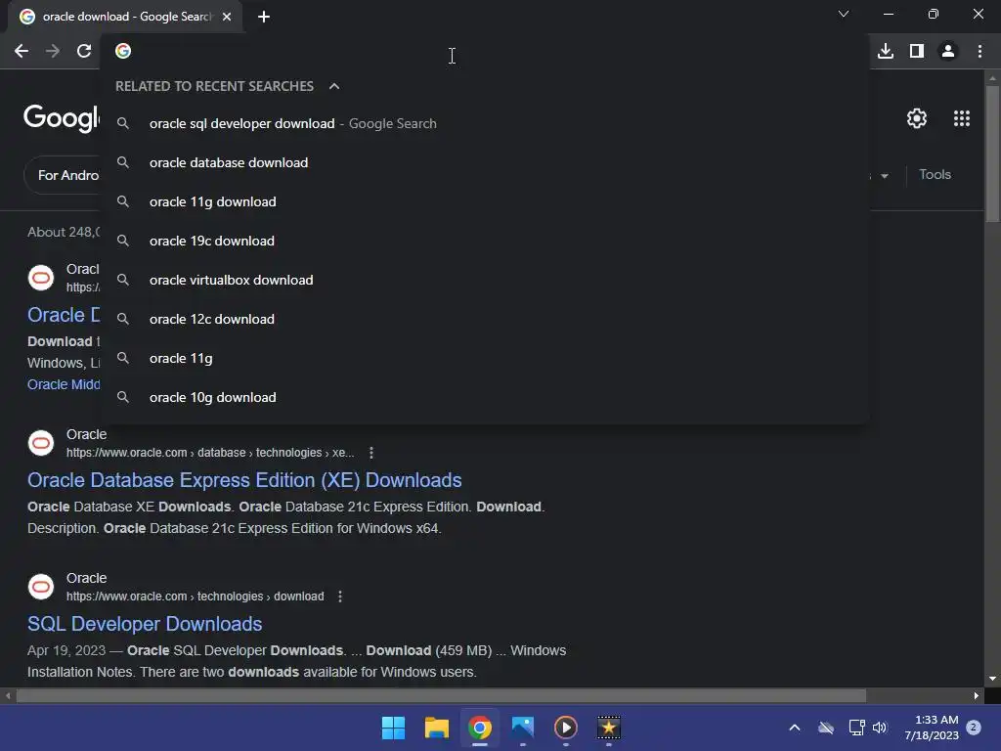1001x751 pixels.
Task: Pick the oracle 12c download suggestion
Action: tap(485, 320)
